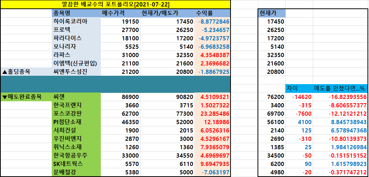Click the return value 12.18986 cell
This screenshot has height=177, width=369.
(x=212, y=122)
